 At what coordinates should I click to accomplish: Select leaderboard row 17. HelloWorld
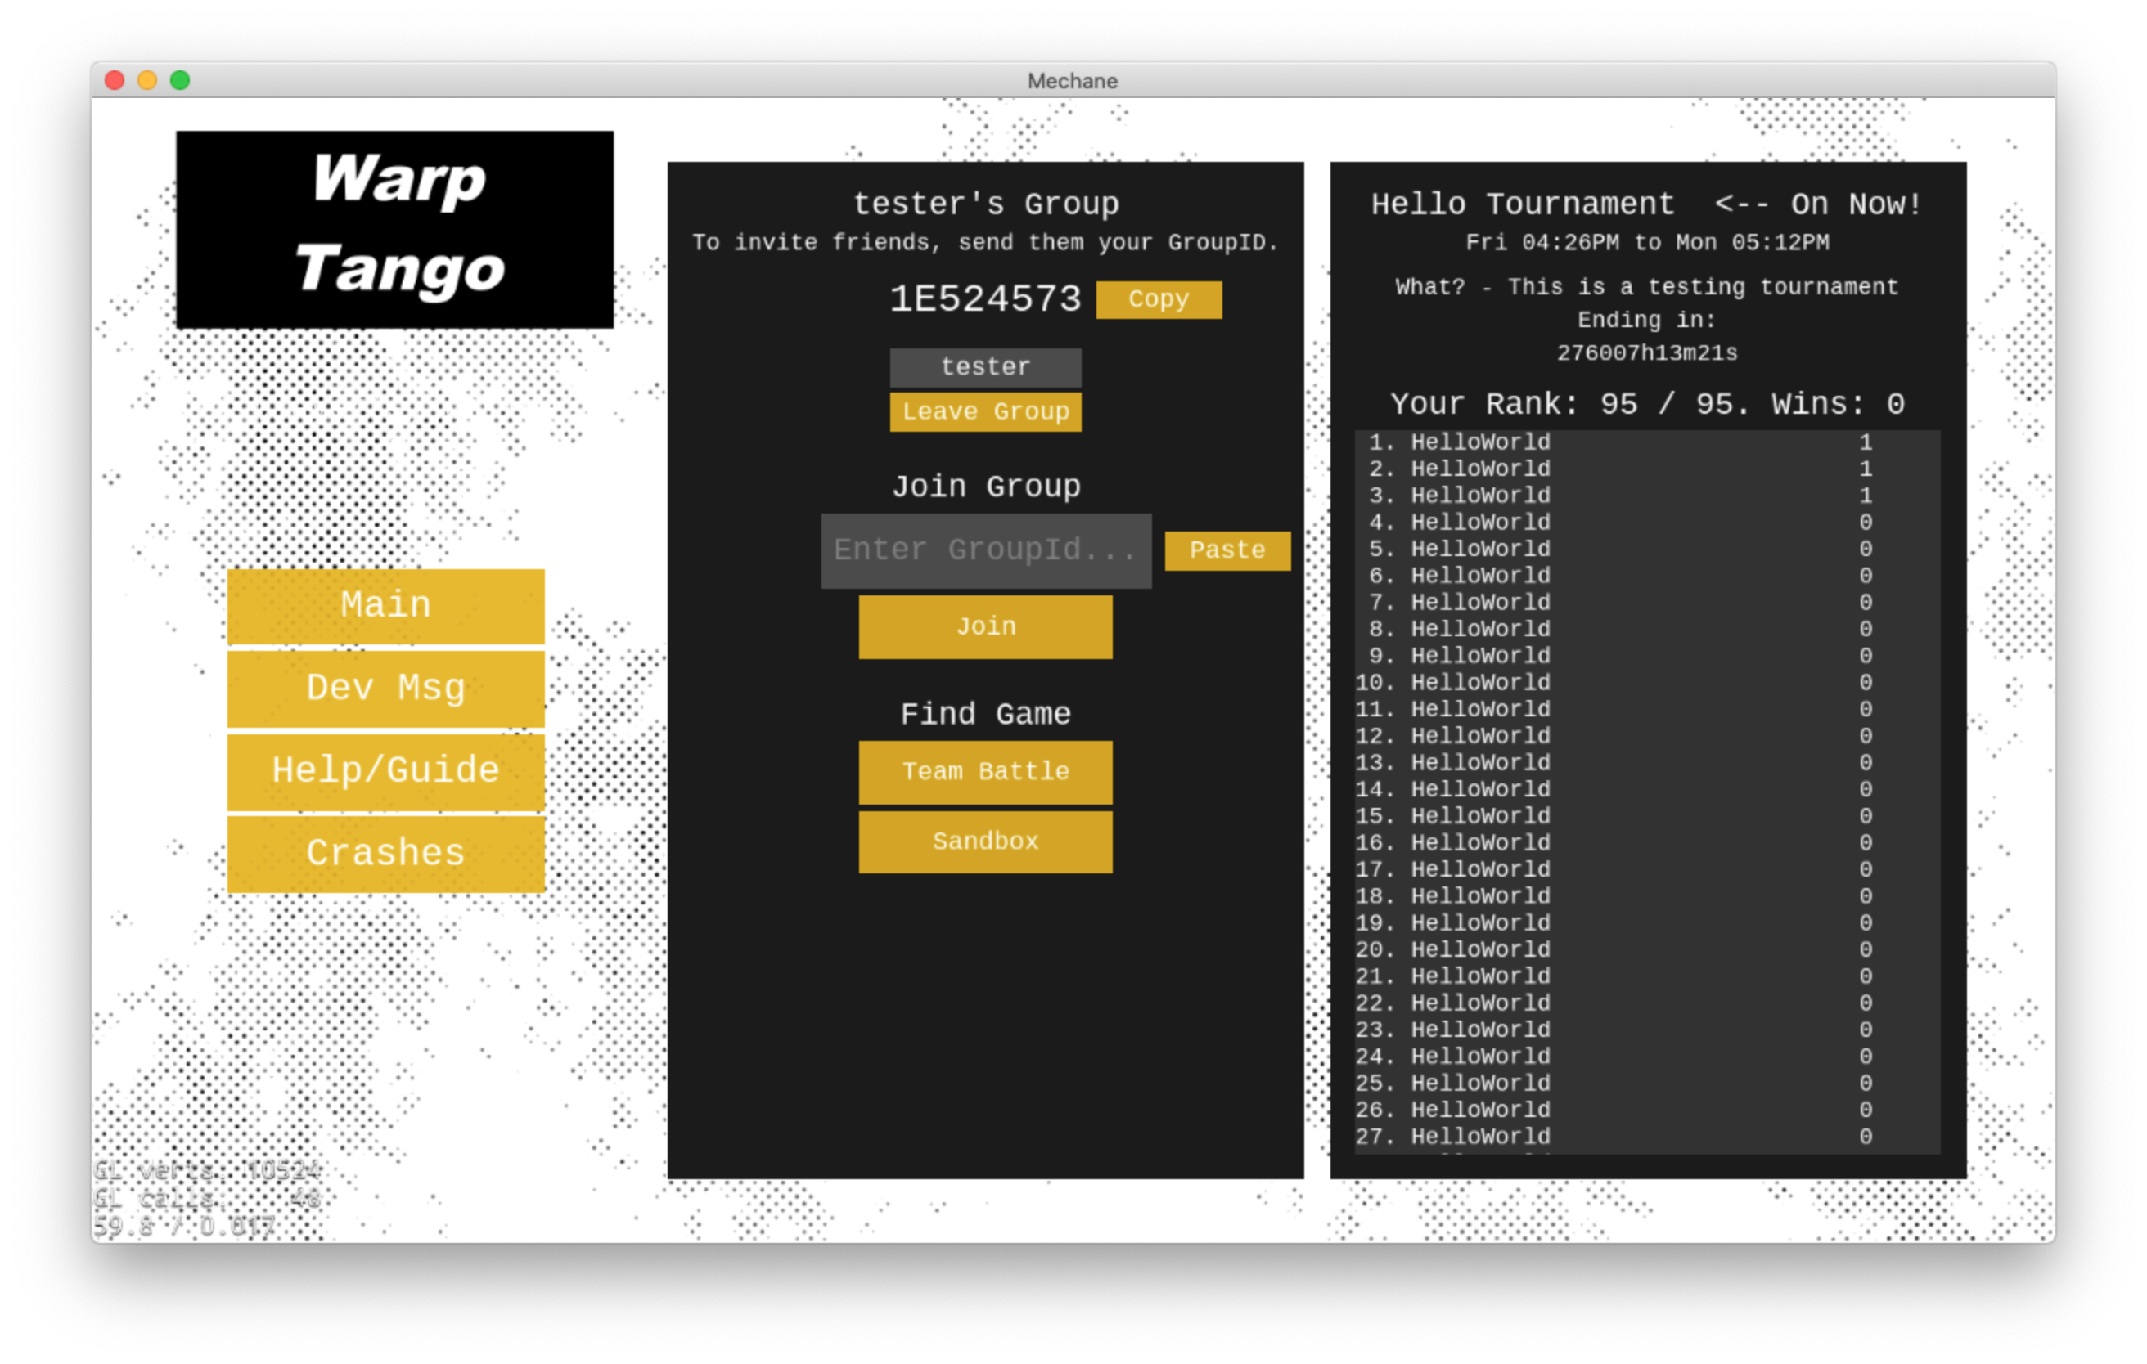pos(1647,870)
